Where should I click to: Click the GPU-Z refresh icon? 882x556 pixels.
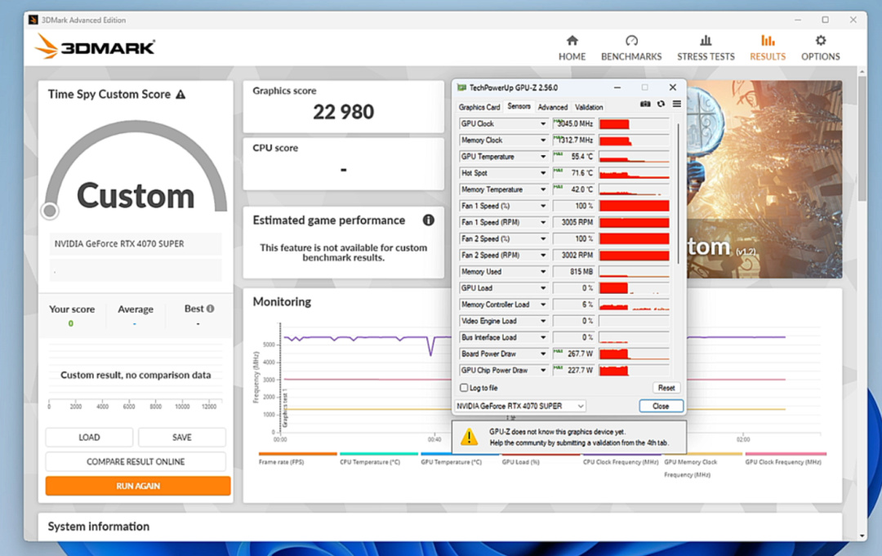661,104
